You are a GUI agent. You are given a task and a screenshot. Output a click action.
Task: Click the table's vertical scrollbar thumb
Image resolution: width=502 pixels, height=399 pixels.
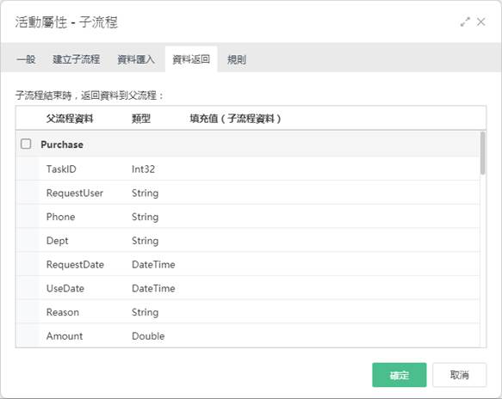tap(482, 153)
